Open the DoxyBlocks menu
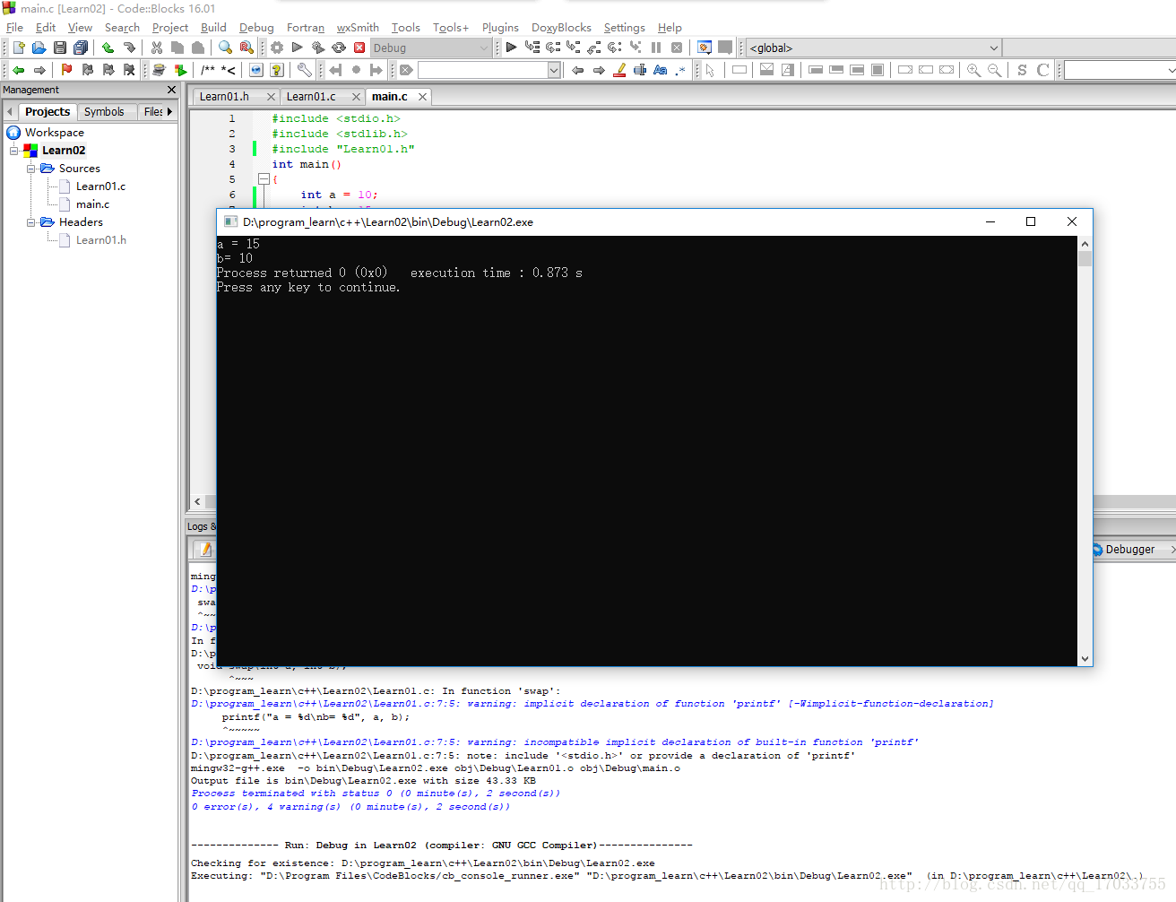 coord(561,28)
